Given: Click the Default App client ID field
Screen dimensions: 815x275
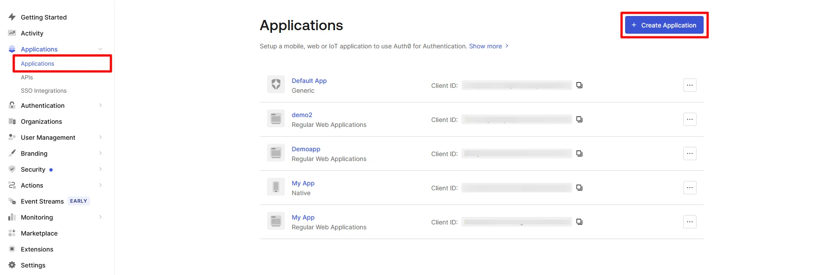Looking at the screenshot, I should coord(516,85).
